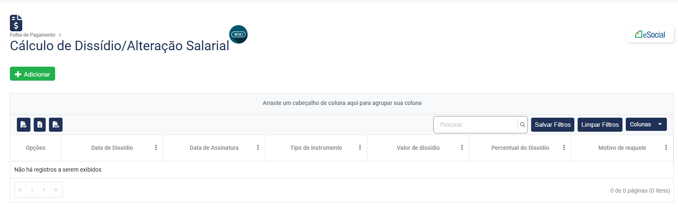Go to previous page of results

click(x=32, y=190)
